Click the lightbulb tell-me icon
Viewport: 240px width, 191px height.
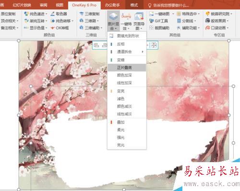pyautogui.click(x=150, y=6)
